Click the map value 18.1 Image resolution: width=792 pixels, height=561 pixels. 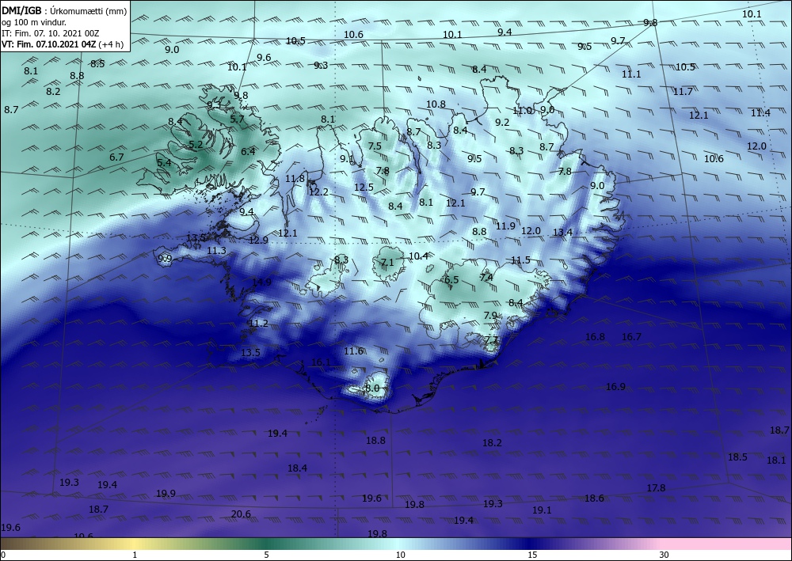(776, 460)
